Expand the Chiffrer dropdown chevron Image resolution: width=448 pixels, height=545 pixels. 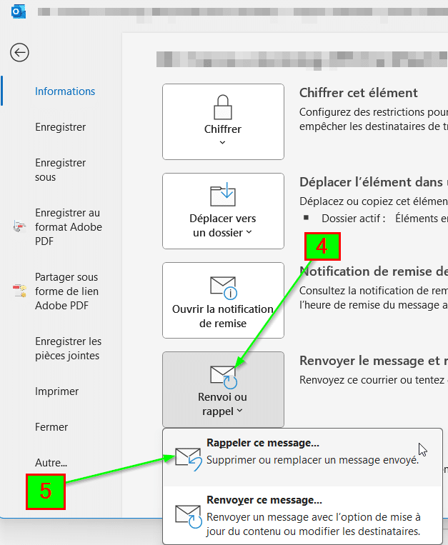223,143
